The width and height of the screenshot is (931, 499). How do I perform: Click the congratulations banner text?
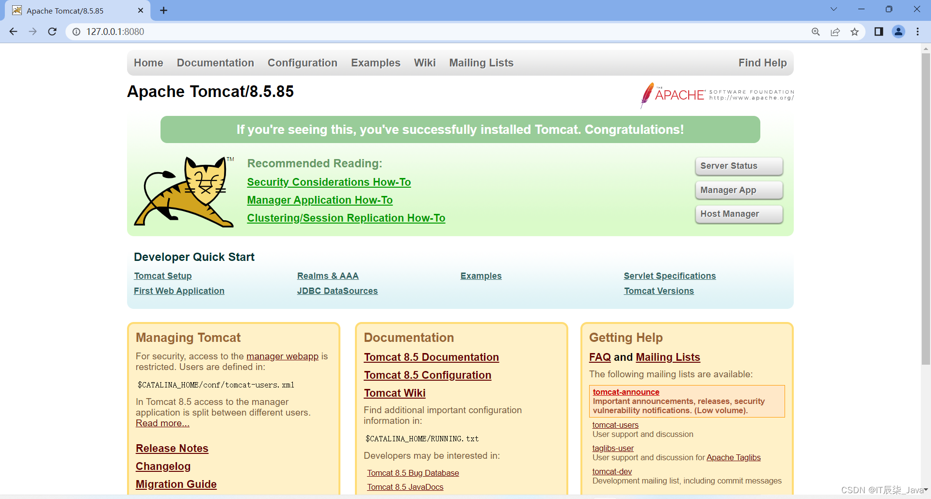coord(460,129)
